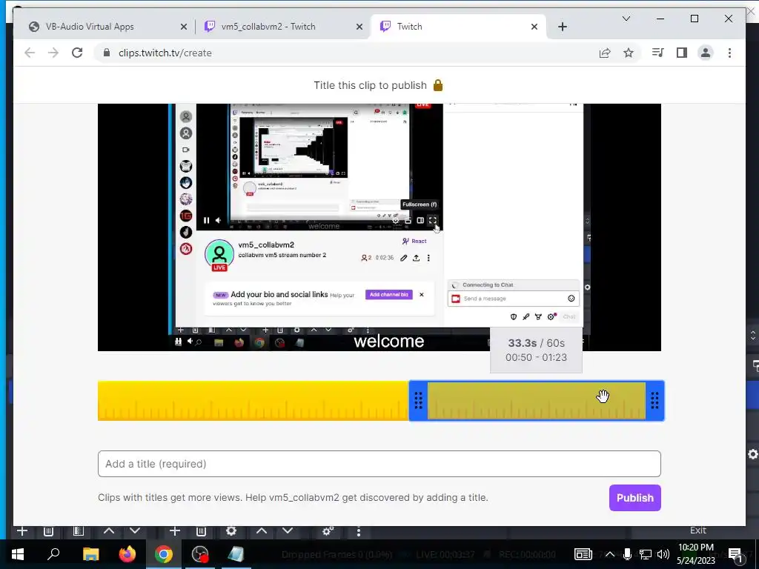Close the VB-Audio Virtual Apps tab

[x=184, y=27]
